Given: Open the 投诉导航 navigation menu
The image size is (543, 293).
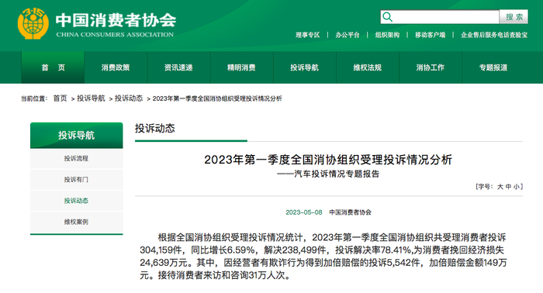Looking at the screenshot, I should tap(305, 67).
